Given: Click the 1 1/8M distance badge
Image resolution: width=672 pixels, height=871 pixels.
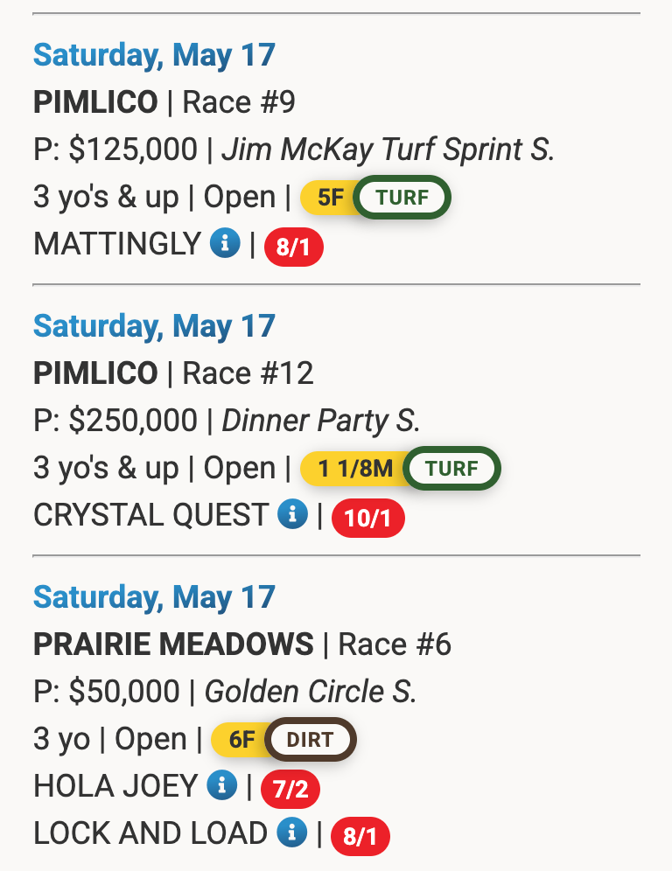Looking at the screenshot, I should click(x=355, y=469).
